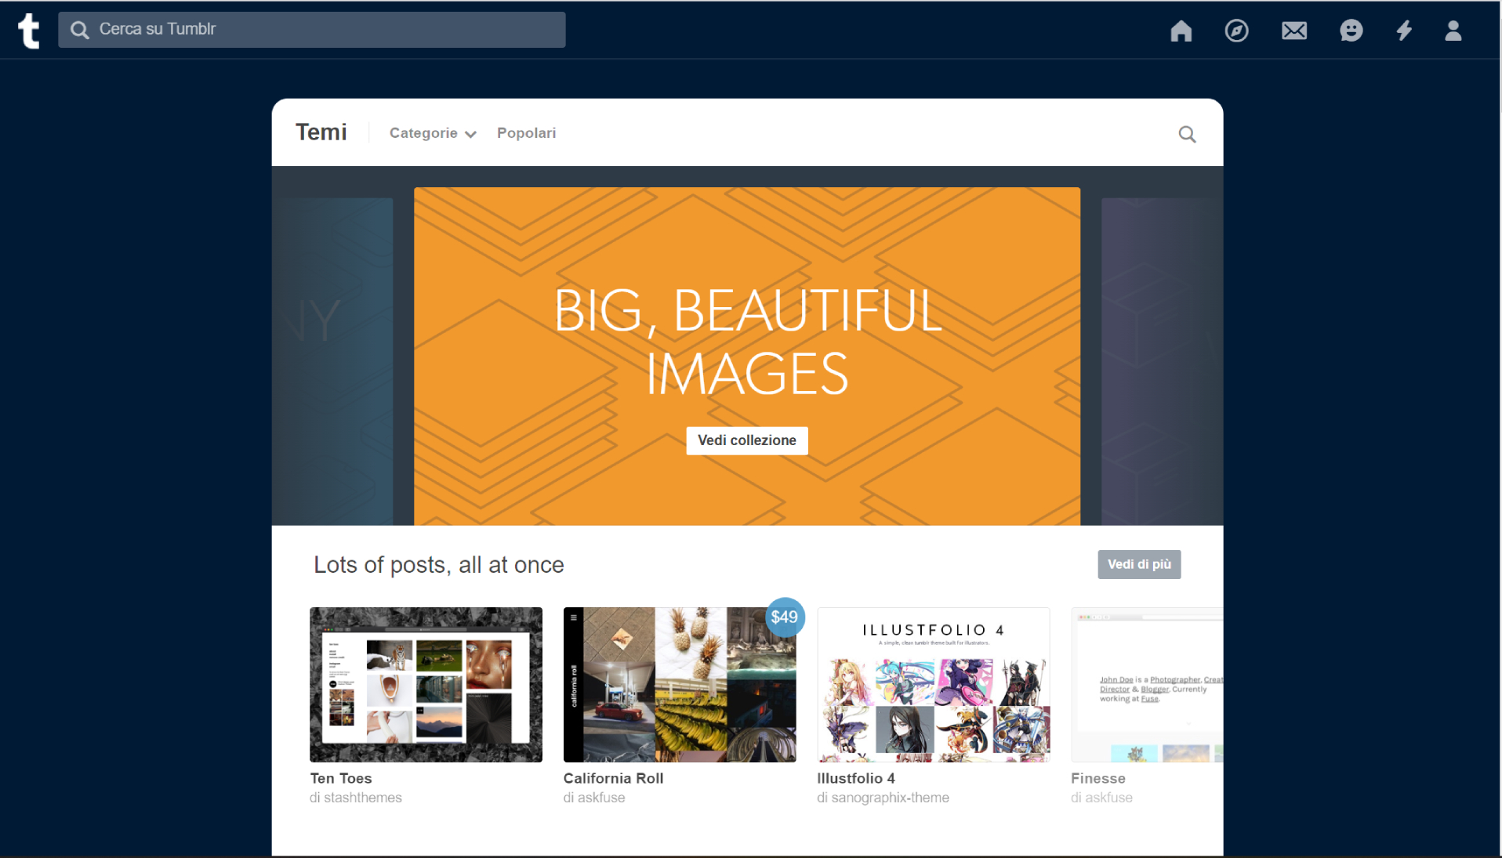Click the Tumblr logo icon
Screen dimensions: 1502x858
click(29, 31)
